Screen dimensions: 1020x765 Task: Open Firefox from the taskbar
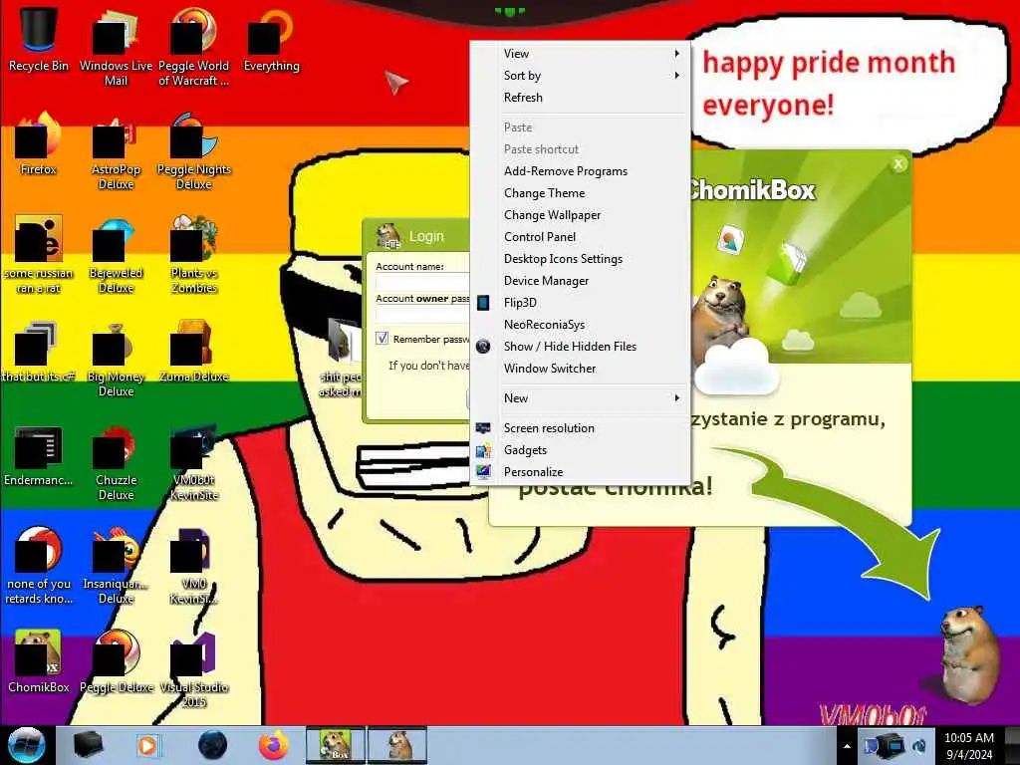coord(274,745)
